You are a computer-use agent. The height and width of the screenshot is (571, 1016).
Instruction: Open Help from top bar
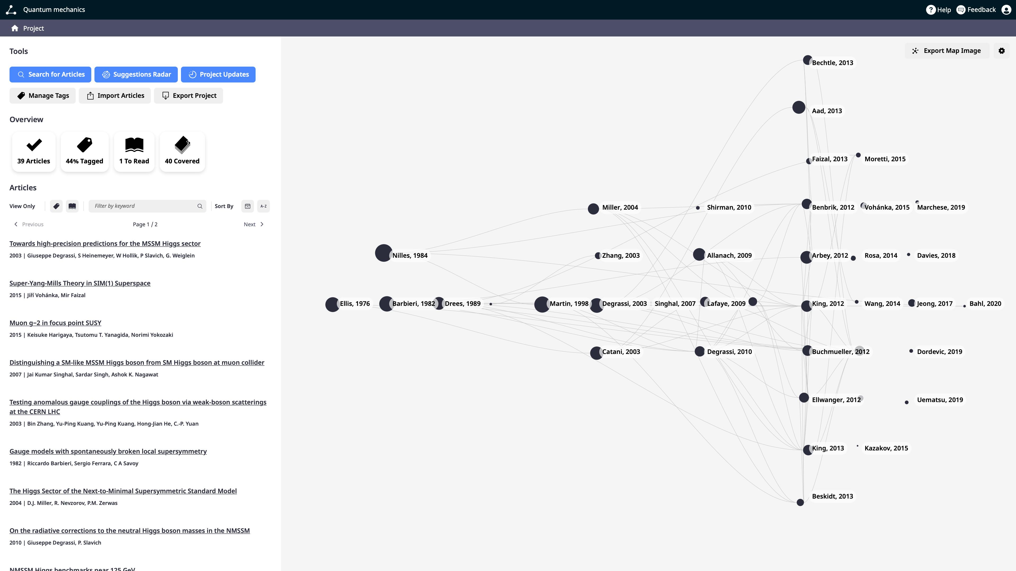point(939,10)
